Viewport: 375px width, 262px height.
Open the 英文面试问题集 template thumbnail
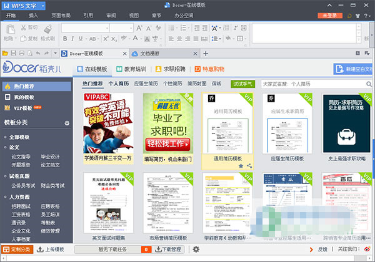point(109,203)
